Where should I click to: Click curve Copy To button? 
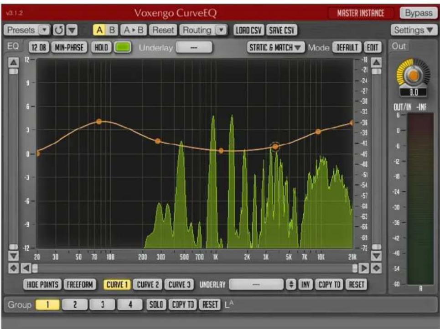329,284
